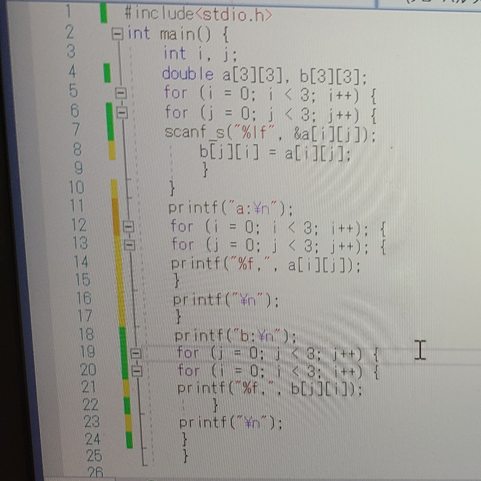Click the printf("%f,", a[i][j]) statement
This screenshot has height=481, width=481.
pos(266,265)
